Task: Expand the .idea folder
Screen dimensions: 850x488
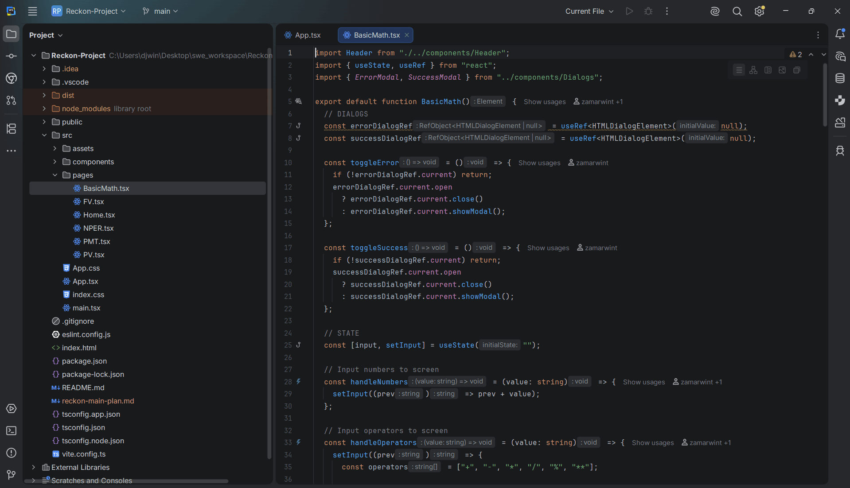Action: 44,69
